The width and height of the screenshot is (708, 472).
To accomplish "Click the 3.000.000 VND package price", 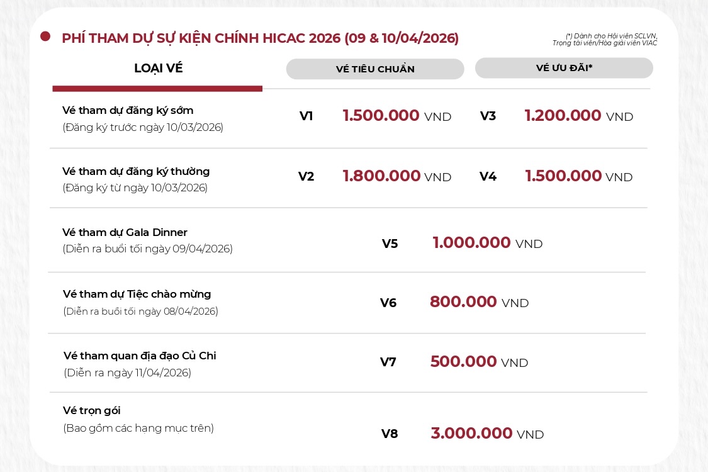I will click(x=487, y=434).
